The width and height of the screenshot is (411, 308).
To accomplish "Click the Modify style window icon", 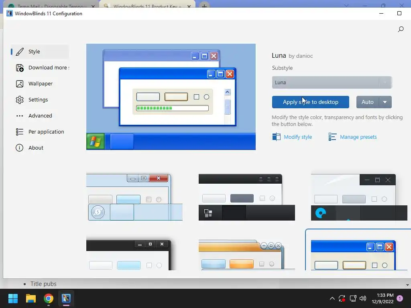I will point(276,137).
